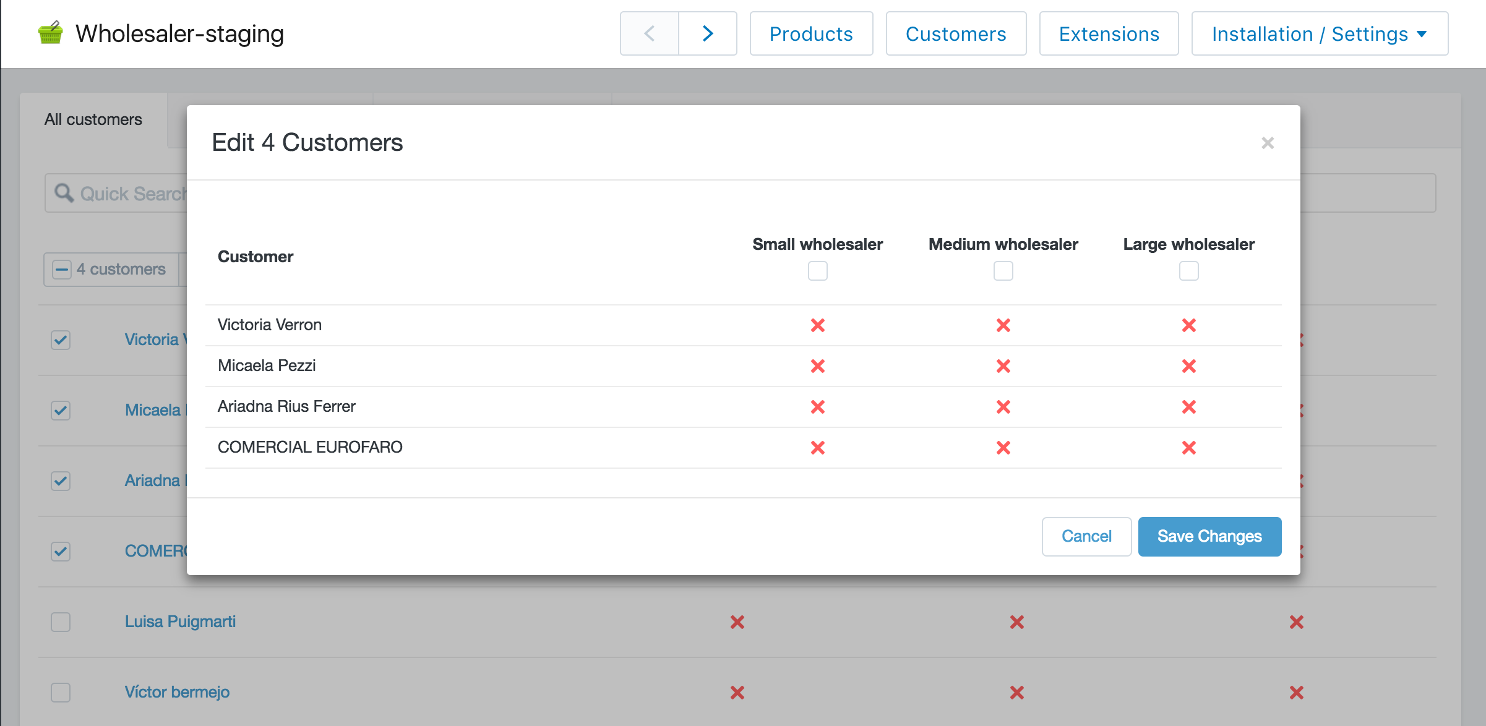Remove Luisa Puigmarti's Large wholesaler mark
Screen dimensions: 1486x726
(x=1297, y=622)
